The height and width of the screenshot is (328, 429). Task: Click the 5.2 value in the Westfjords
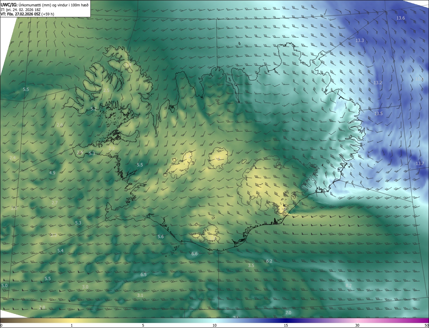pos(94,109)
